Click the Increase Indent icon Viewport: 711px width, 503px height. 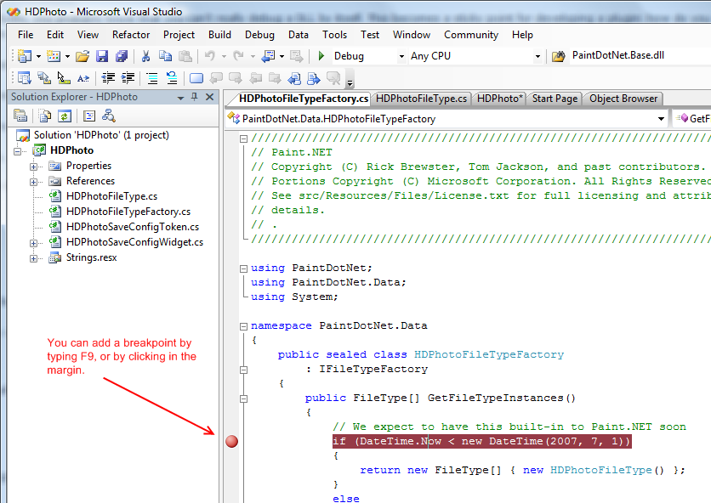(128, 78)
